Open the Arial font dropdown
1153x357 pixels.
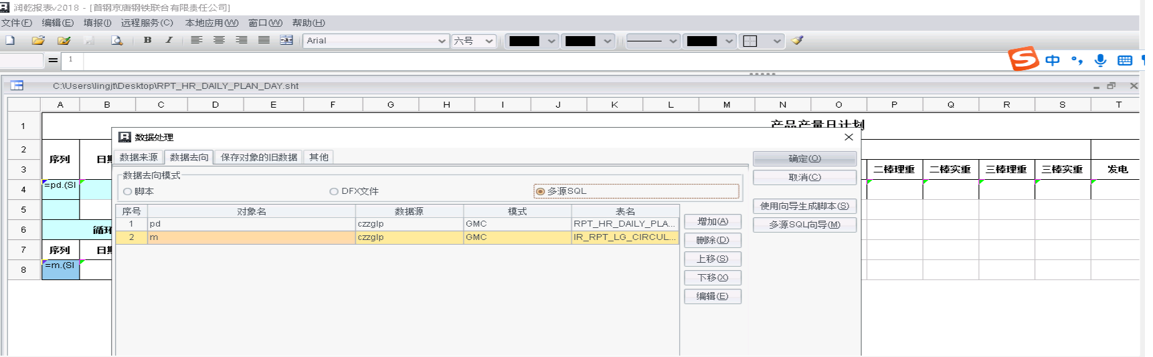[x=376, y=41]
